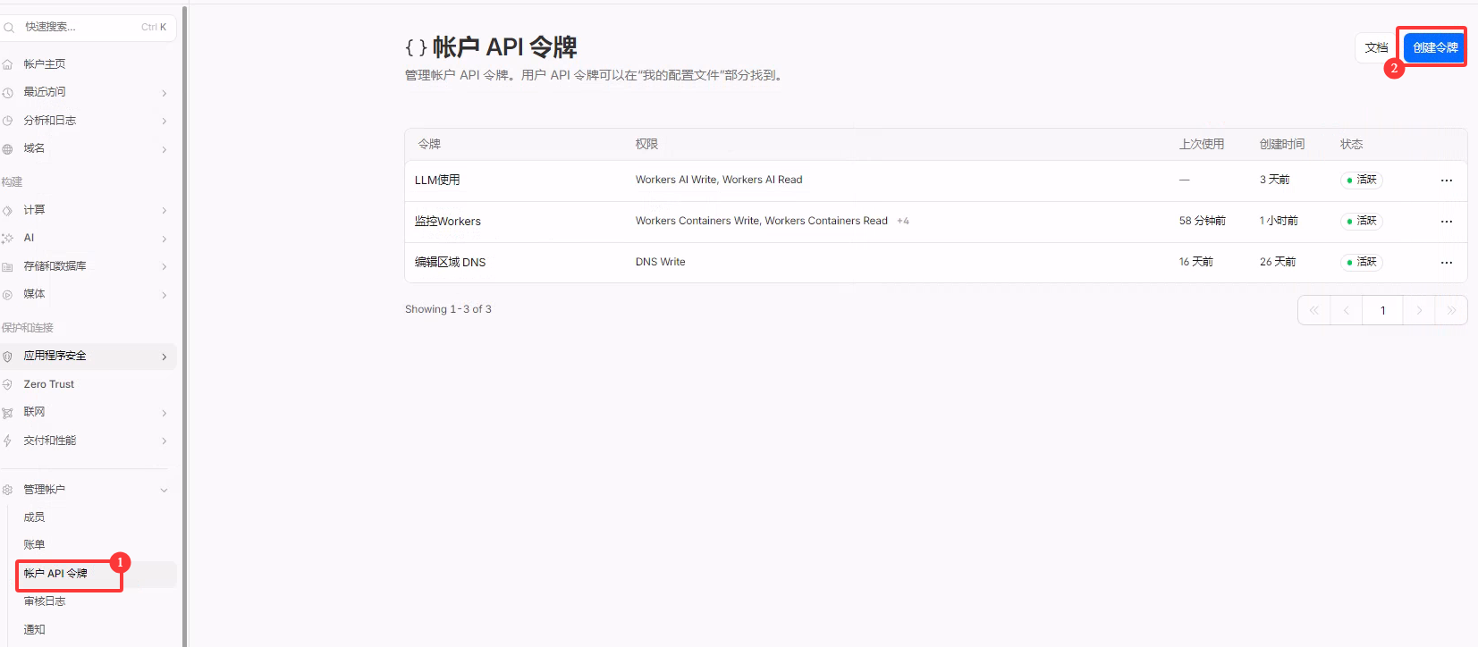Open Zero Trust from the sidebar
Image resolution: width=1478 pixels, height=647 pixels.
point(49,384)
